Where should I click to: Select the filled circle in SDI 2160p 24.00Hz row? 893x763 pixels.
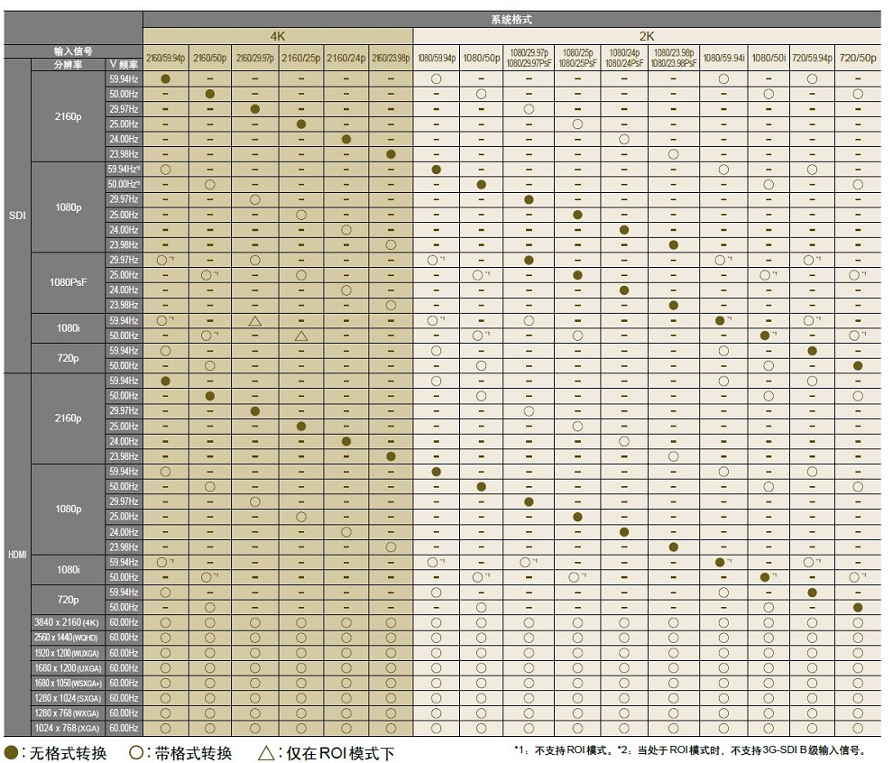[x=346, y=140]
